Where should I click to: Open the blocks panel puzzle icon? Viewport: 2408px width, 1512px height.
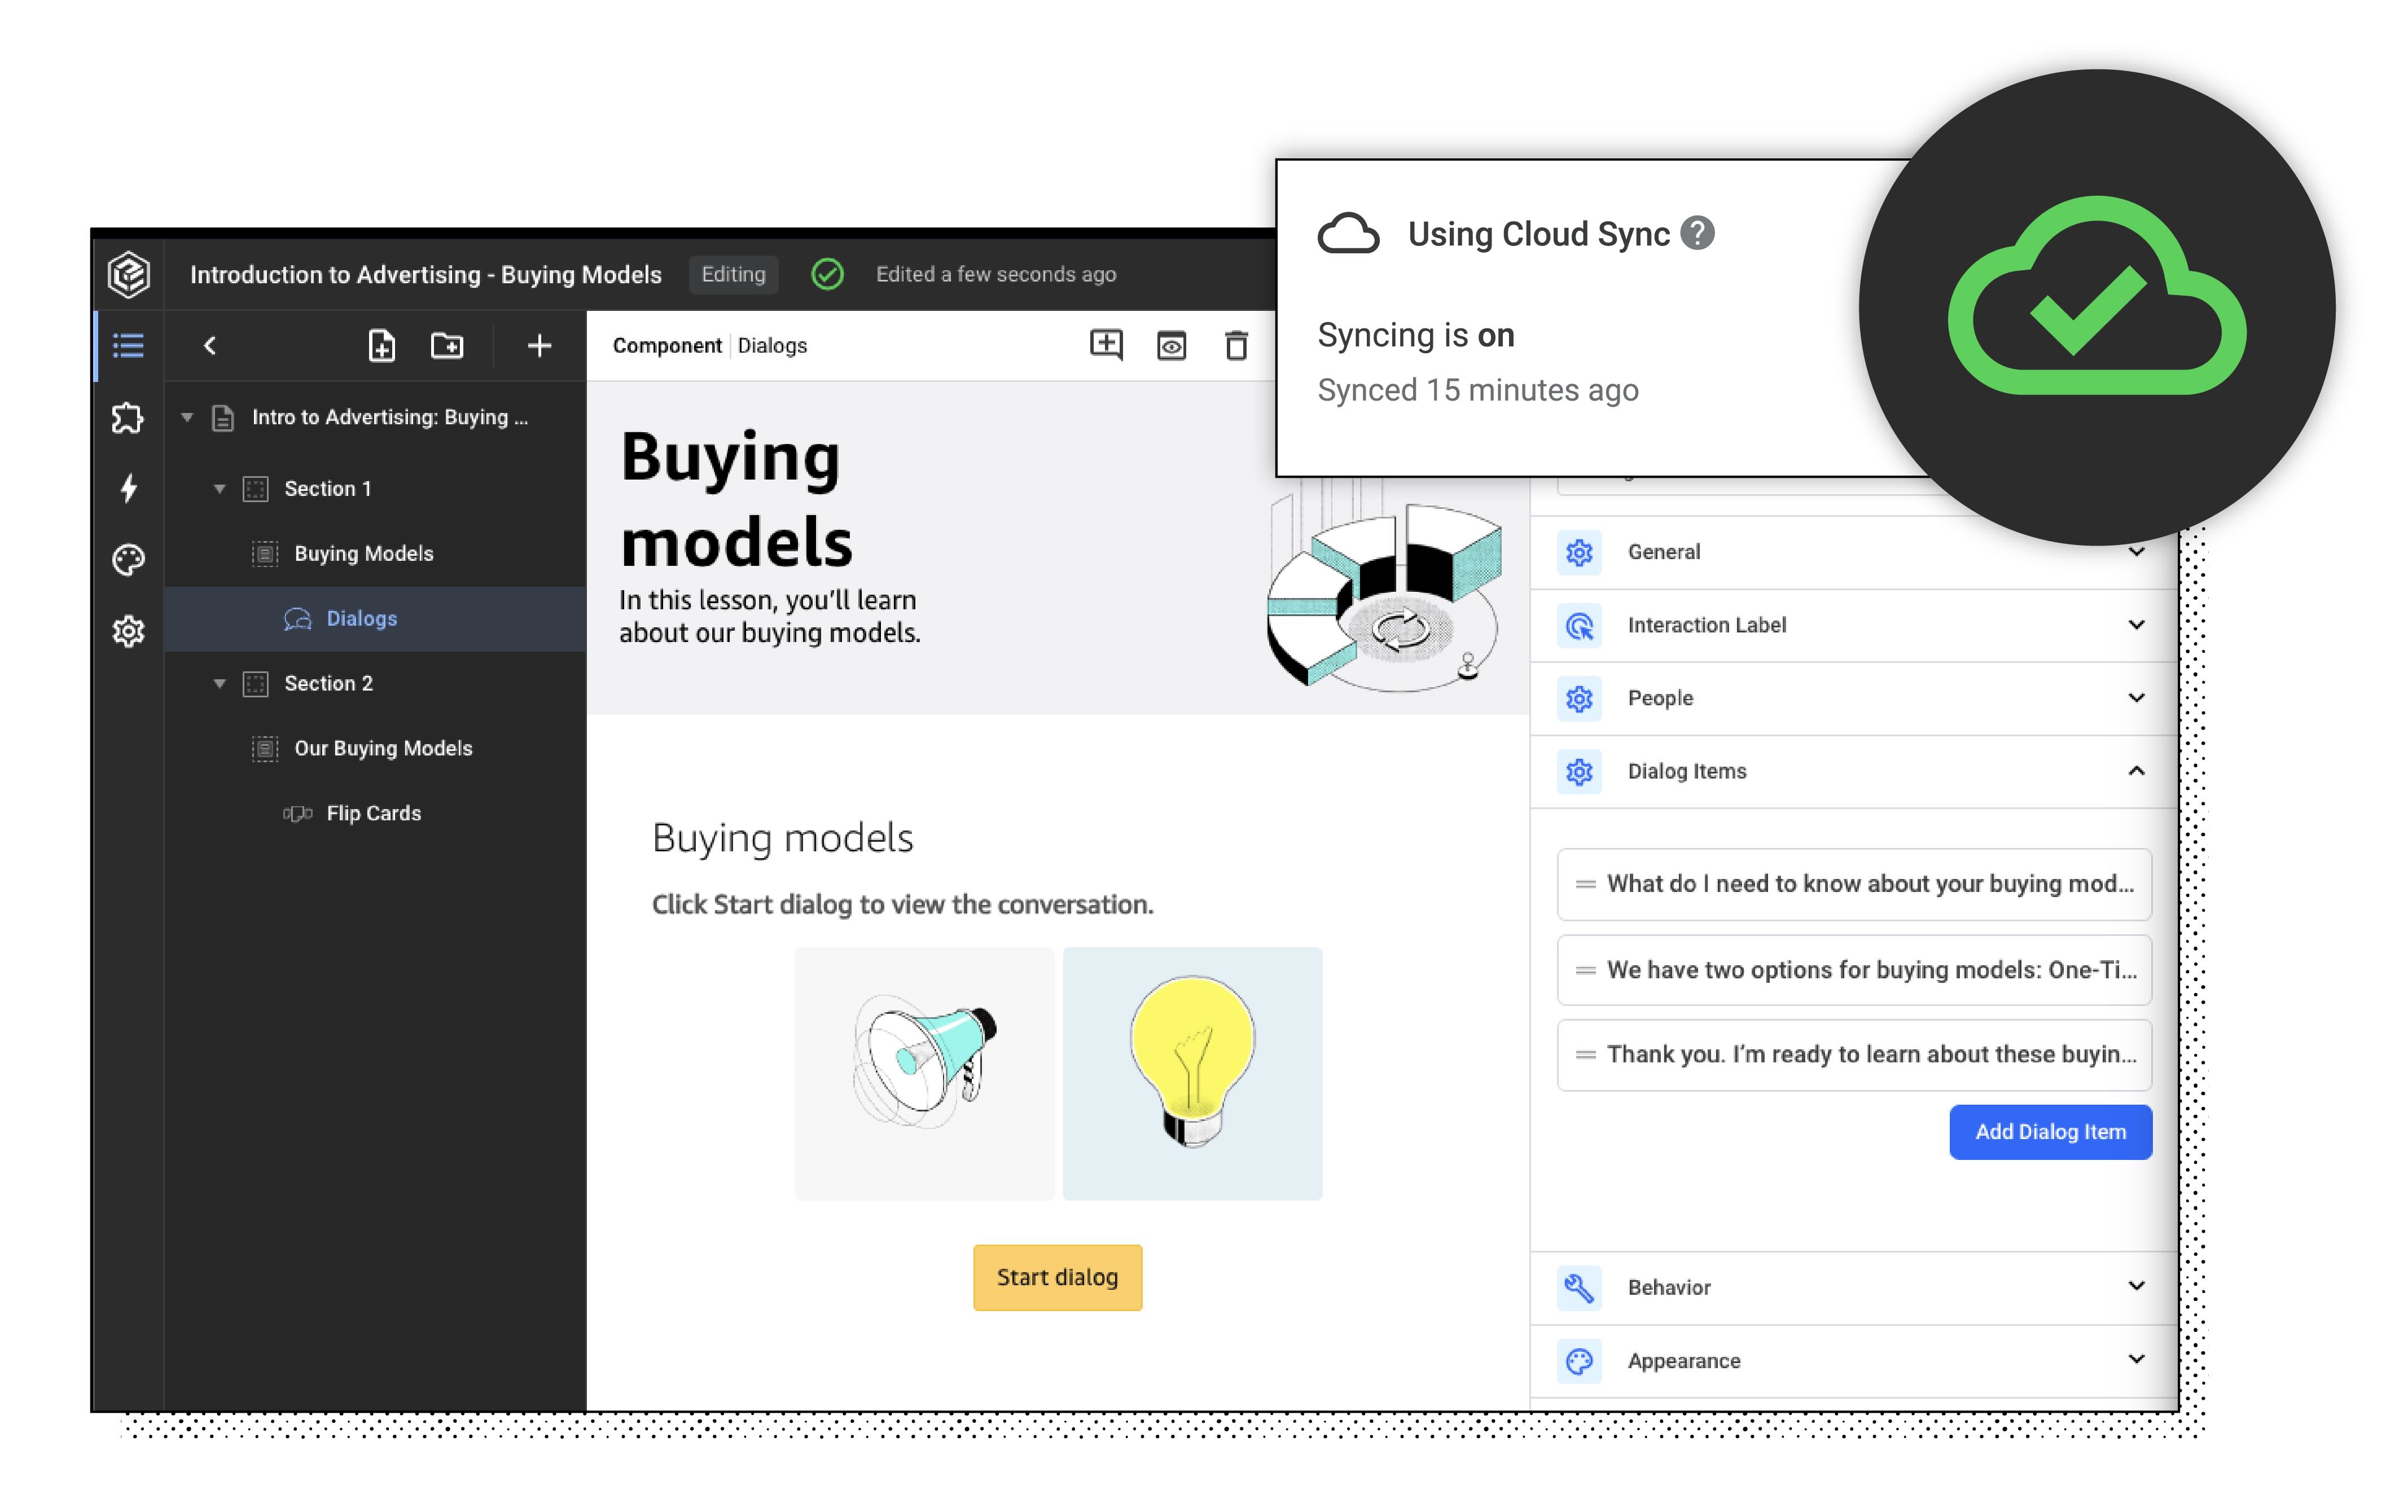[128, 418]
